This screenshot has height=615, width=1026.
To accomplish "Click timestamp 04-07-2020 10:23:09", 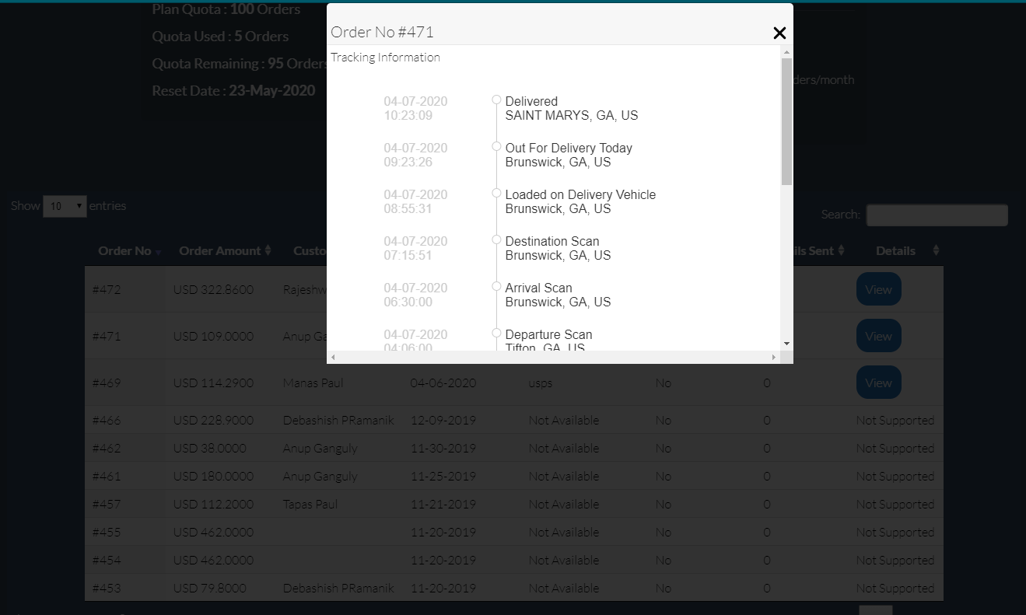I will pos(415,108).
